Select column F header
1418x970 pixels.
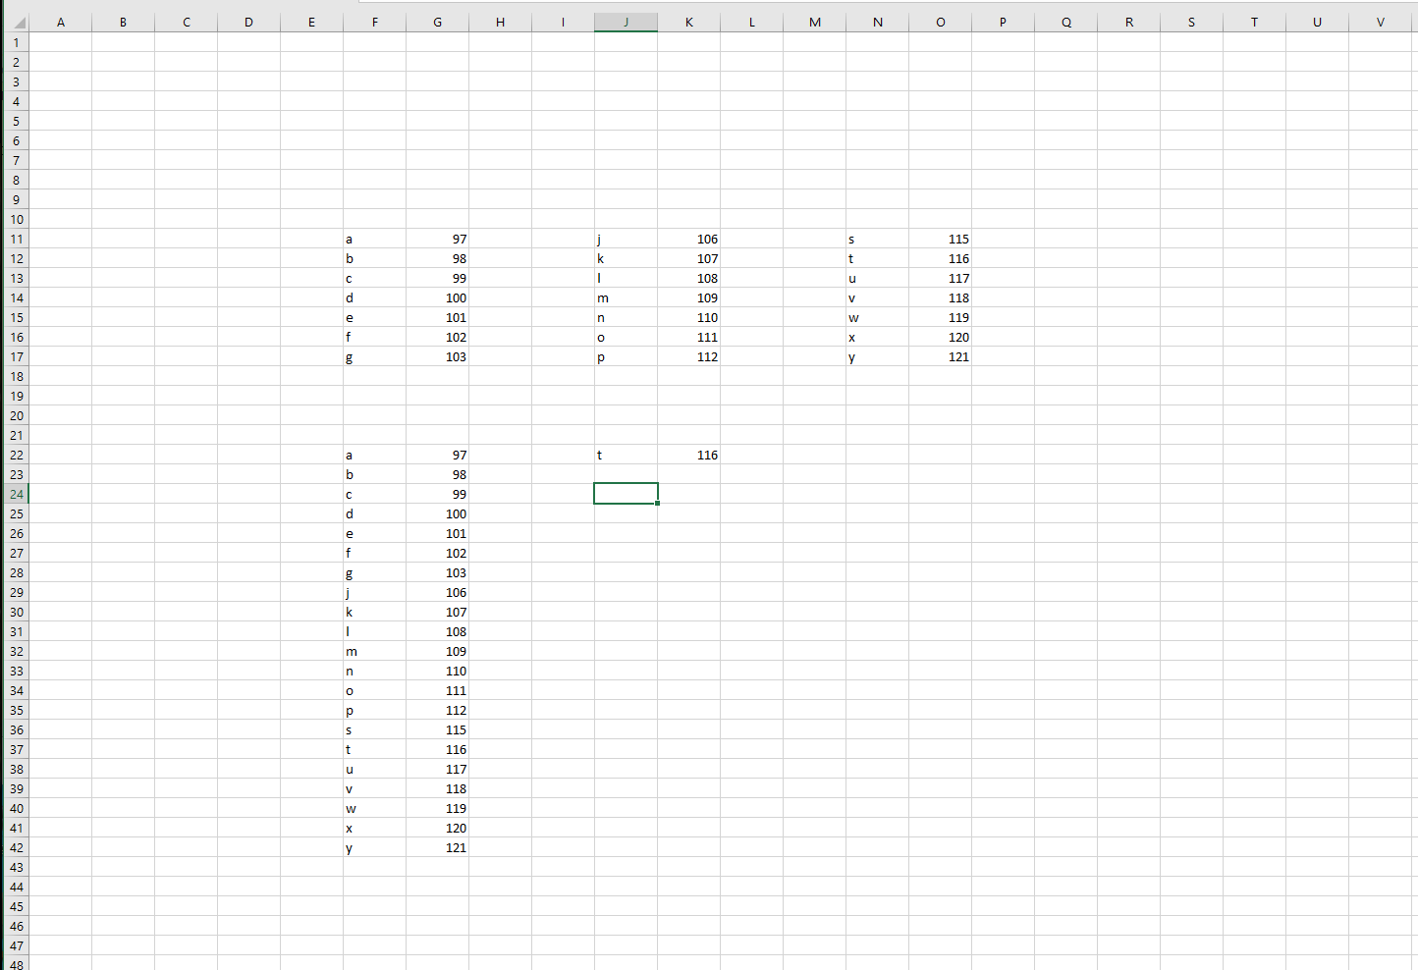click(x=375, y=22)
